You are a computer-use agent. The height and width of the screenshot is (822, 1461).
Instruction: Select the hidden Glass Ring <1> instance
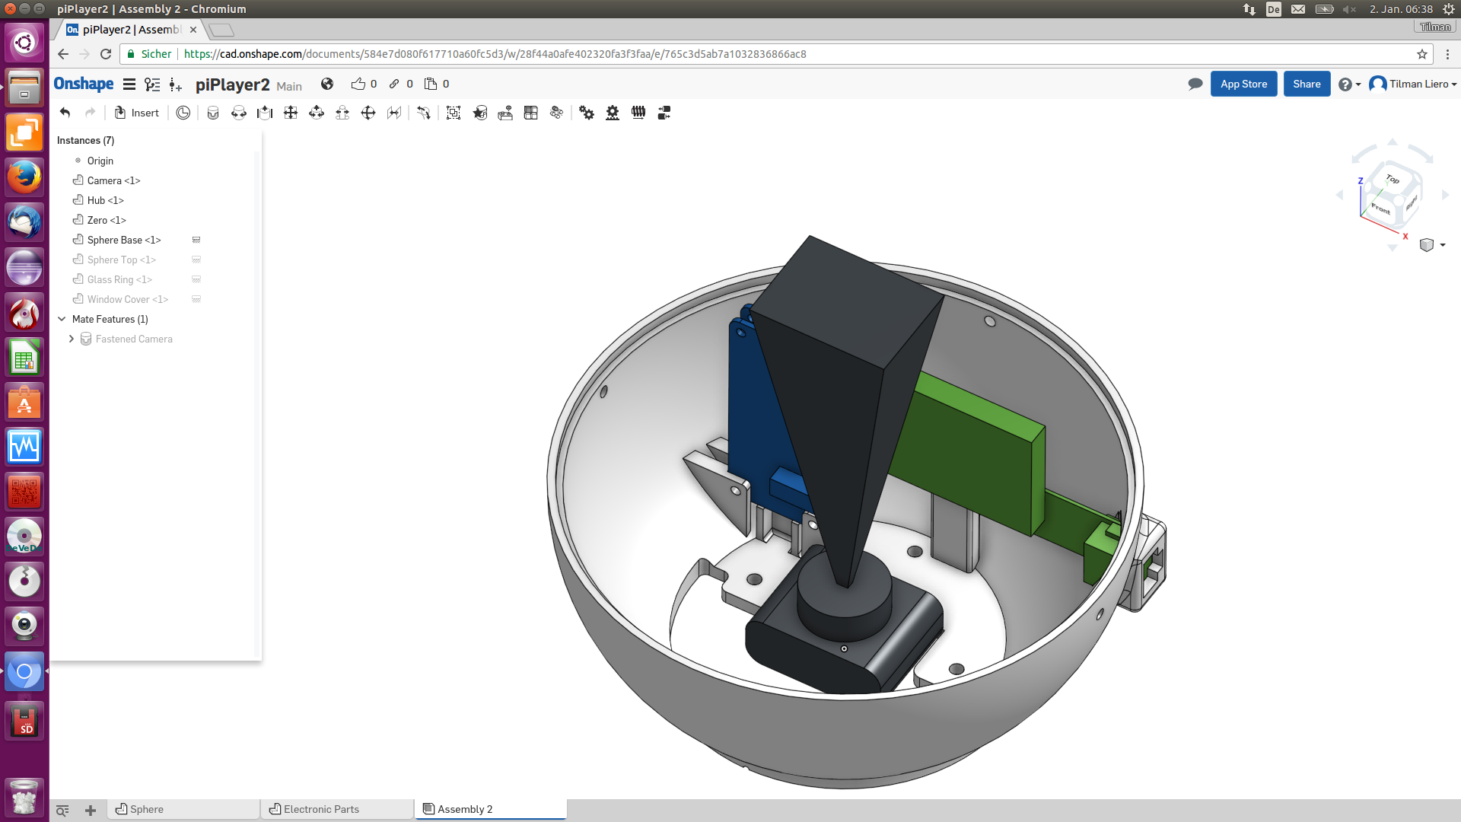tap(119, 279)
